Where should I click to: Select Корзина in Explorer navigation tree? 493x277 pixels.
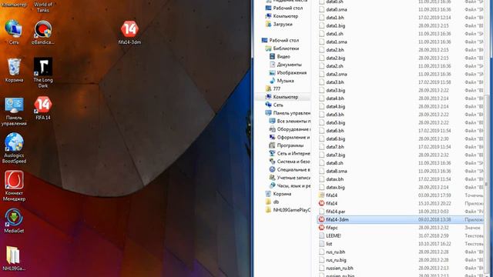[278, 194]
